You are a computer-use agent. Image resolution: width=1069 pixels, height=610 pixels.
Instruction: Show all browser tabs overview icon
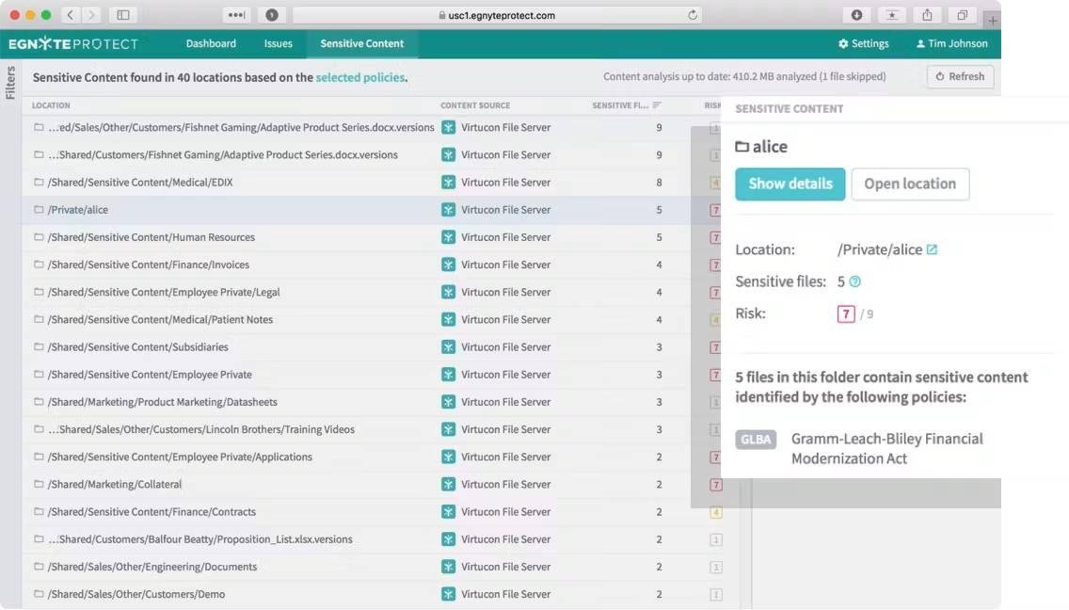pyautogui.click(x=962, y=15)
